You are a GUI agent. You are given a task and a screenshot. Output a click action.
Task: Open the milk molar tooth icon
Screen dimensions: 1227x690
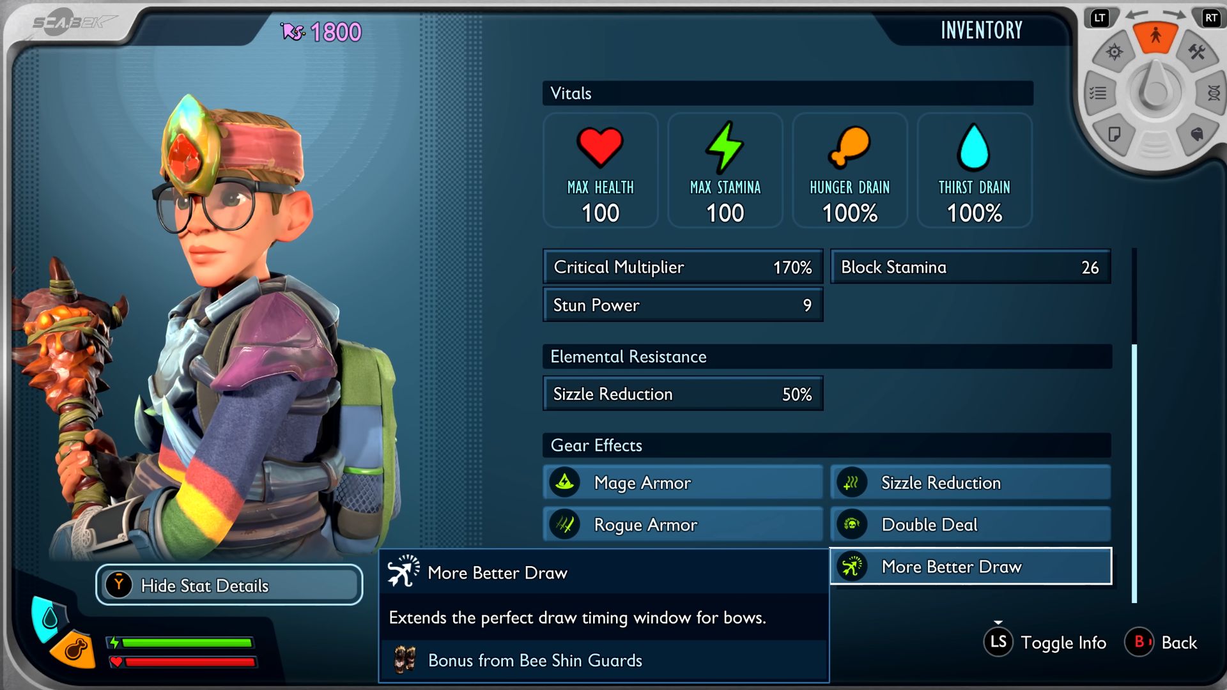click(1196, 134)
